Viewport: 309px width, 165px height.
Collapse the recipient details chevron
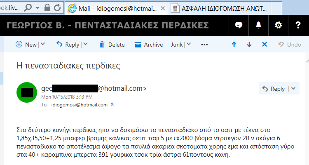[x=112, y=104]
